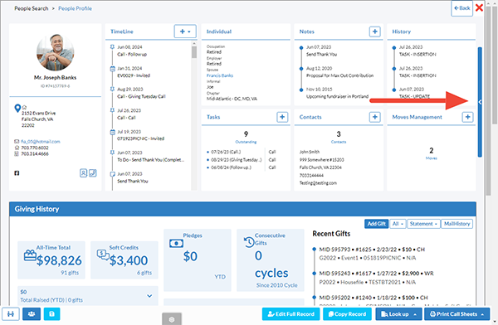
Task: Add a move in Moves Management panel
Action: pyautogui.click(x=467, y=117)
